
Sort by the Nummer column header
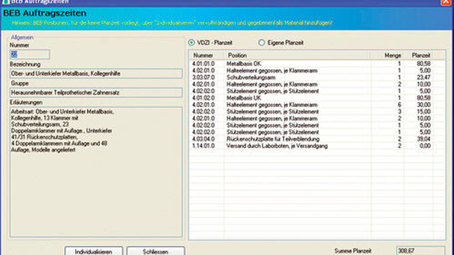pos(207,55)
